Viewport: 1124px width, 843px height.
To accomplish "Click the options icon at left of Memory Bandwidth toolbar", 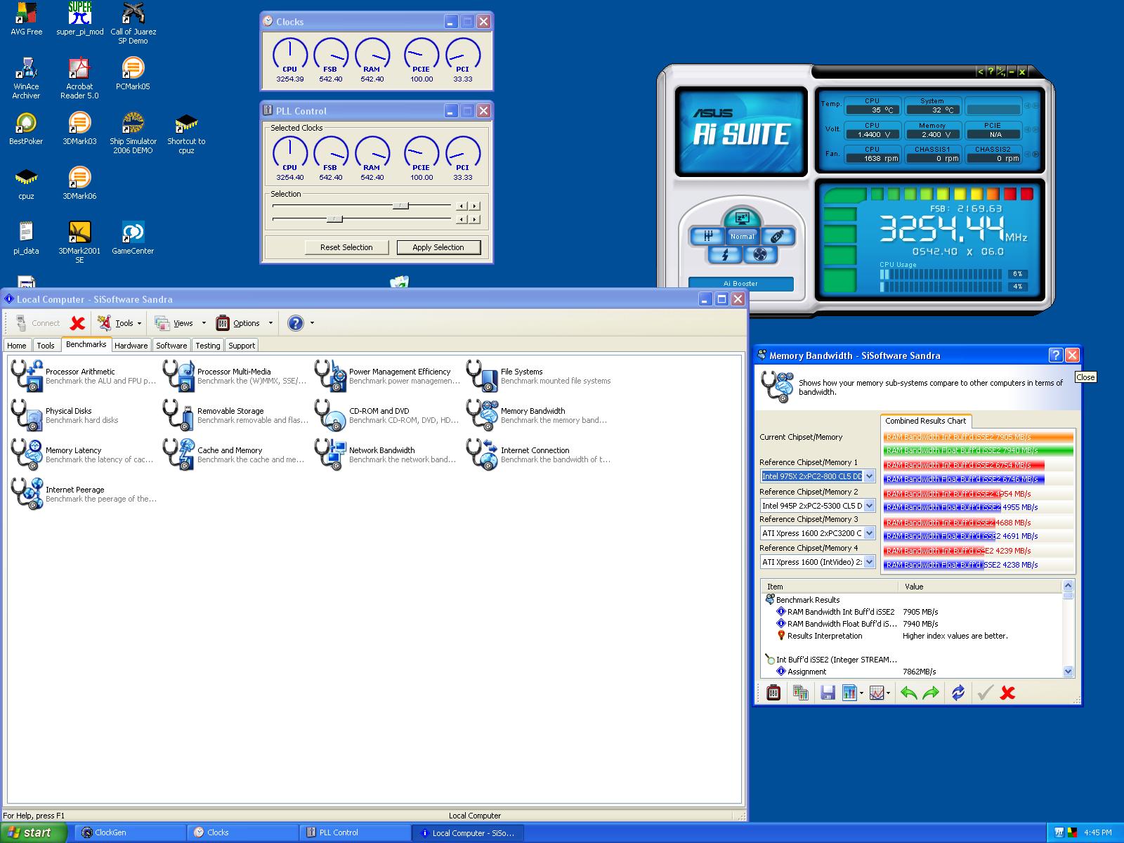I will 773,693.
